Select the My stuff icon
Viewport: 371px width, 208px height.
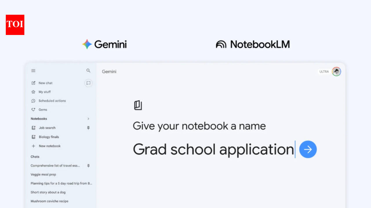click(x=33, y=92)
